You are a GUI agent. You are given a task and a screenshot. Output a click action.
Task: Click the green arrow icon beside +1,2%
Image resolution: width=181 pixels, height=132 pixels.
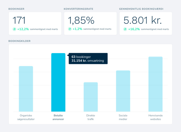pyautogui.click(x=70, y=29)
